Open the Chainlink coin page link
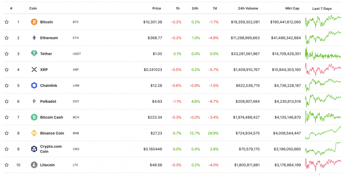 pyautogui.click(x=49, y=85)
